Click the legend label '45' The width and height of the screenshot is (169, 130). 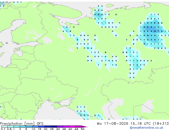[76, 129]
